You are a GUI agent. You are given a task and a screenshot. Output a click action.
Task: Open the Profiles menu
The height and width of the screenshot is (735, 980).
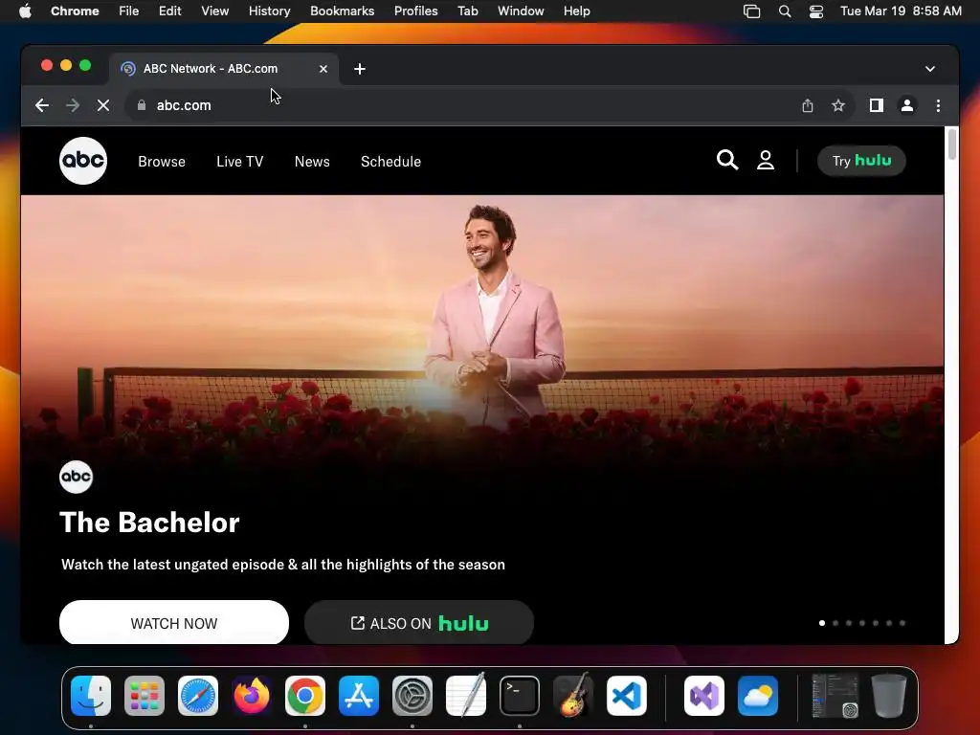415,11
